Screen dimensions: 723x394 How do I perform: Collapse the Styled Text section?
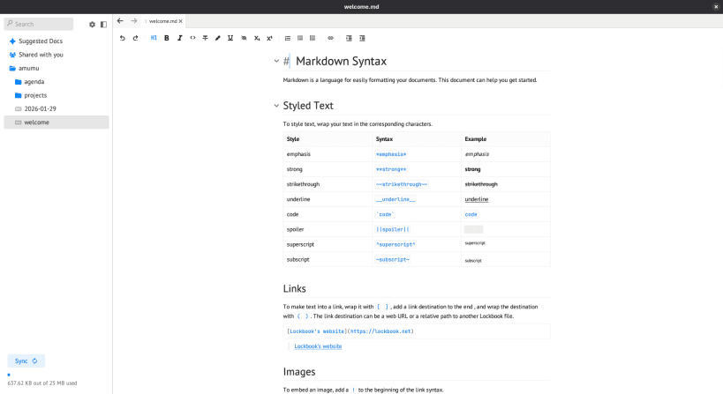[x=276, y=106]
